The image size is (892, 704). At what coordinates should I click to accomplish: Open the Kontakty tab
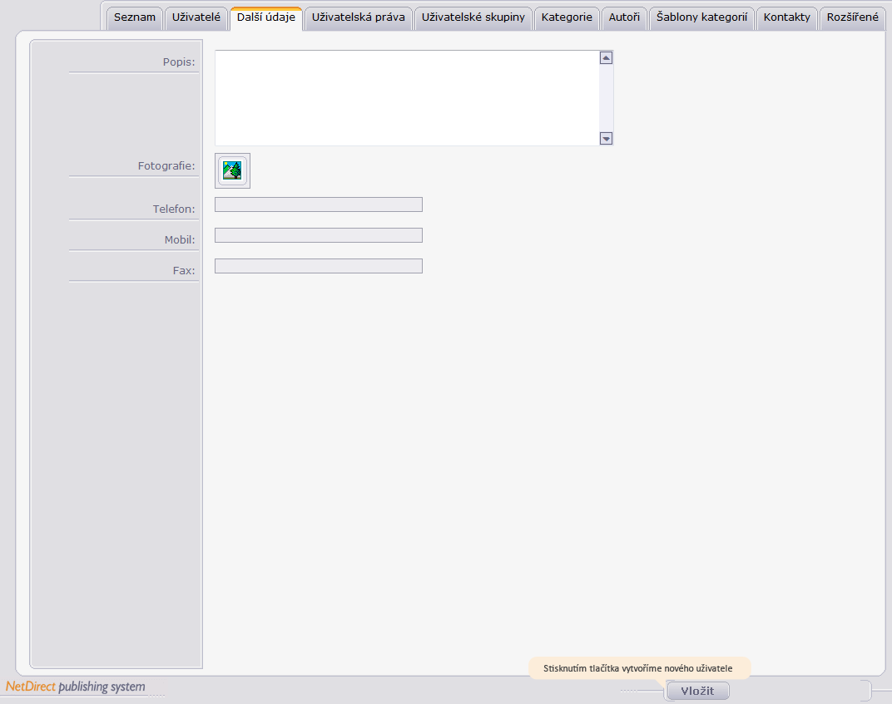pyautogui.click(x=787, y=17)
